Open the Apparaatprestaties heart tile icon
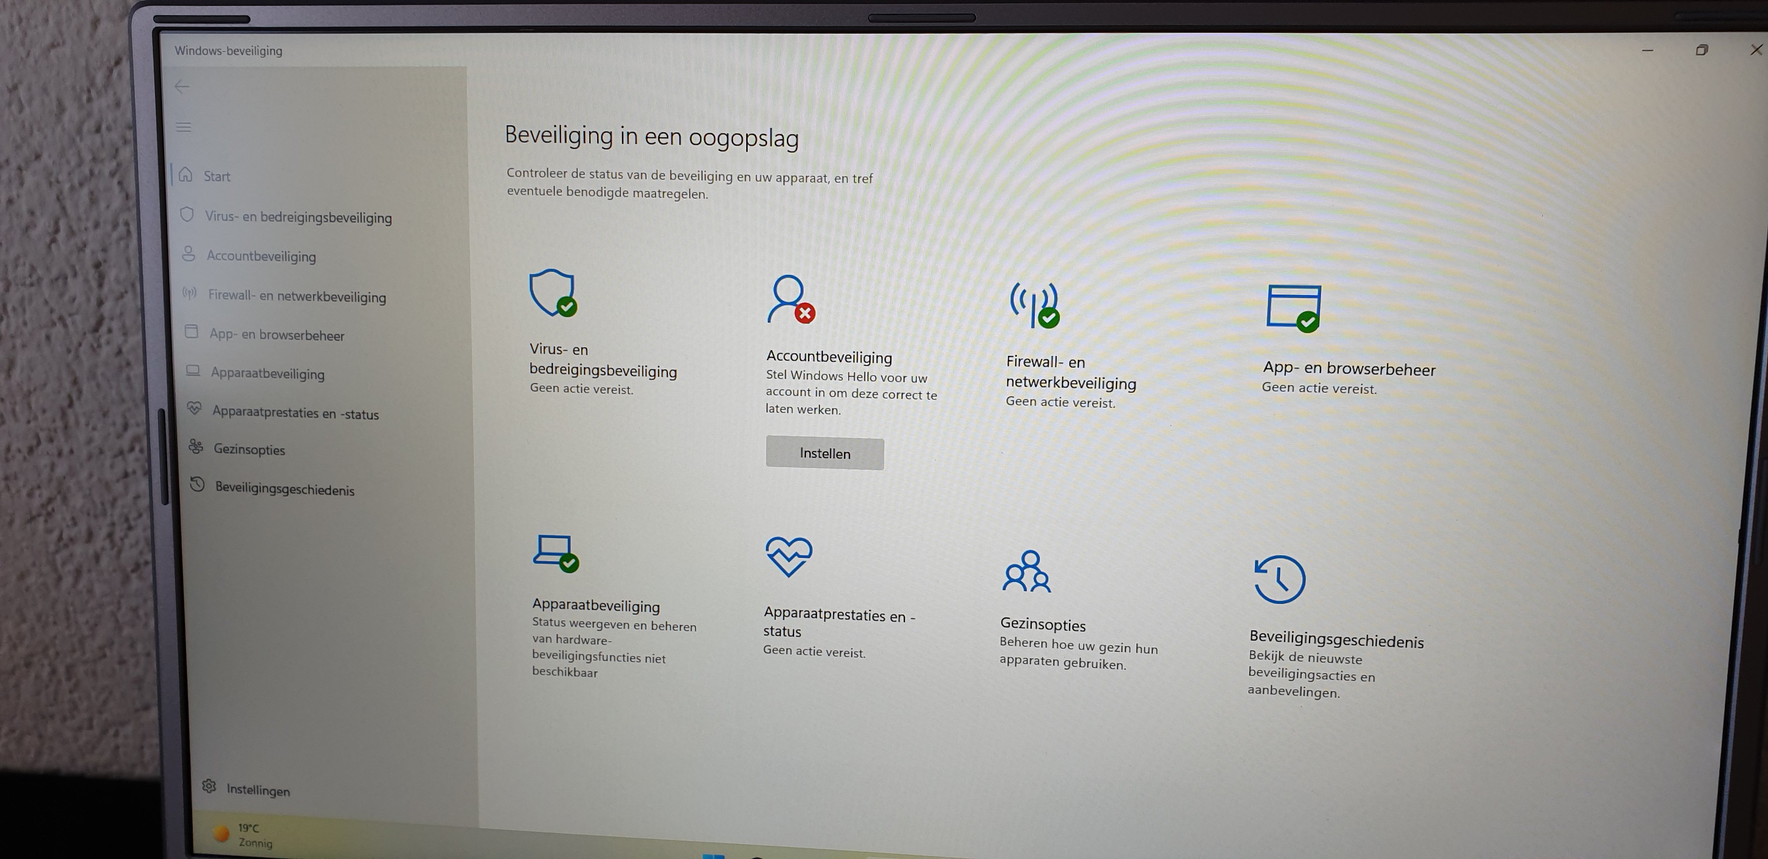The width and height of the screenshot is (1768, 859). point(788,557)
